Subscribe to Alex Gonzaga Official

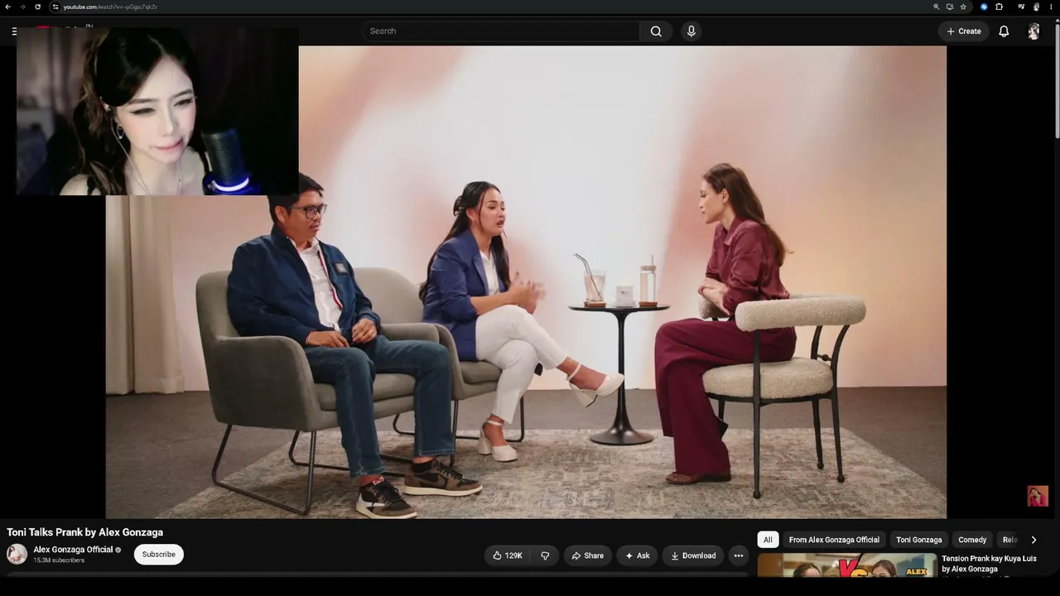(159, 555)
